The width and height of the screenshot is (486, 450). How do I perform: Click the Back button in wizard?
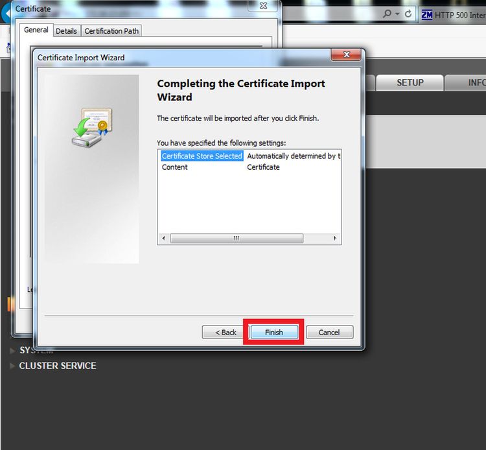pyautogui.click(x=226, y=332)
